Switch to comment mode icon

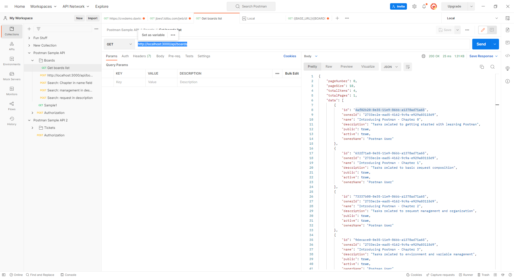click(492, 30)
